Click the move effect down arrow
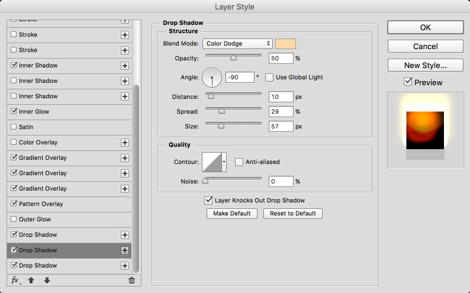The image size is (470, 293). [x=47, y=280]
